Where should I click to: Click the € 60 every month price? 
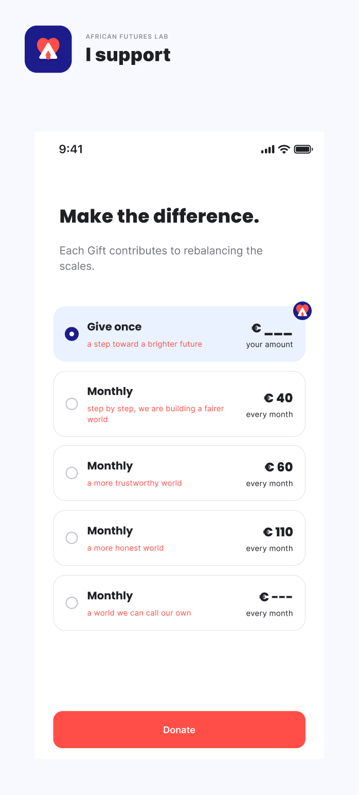pos(278,467)
